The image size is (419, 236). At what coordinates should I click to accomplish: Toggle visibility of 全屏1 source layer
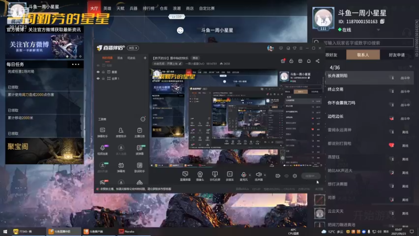pos(98,78)
